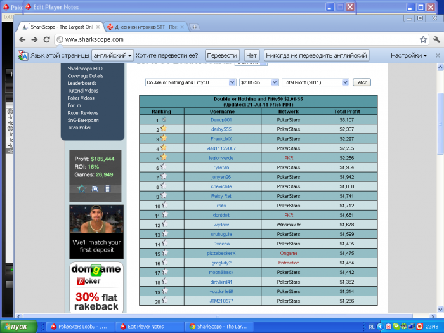Click the star icon next to rank 20

click(x=165, y=300)
